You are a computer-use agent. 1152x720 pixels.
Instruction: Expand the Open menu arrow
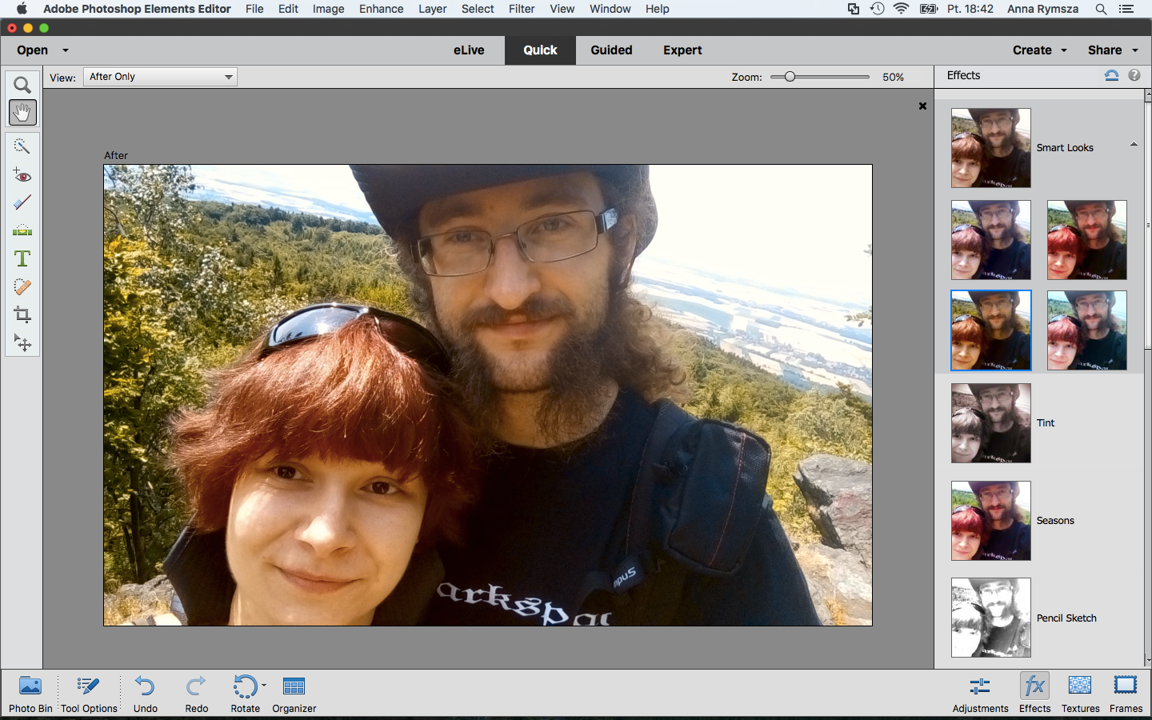[x=66, y=50]
